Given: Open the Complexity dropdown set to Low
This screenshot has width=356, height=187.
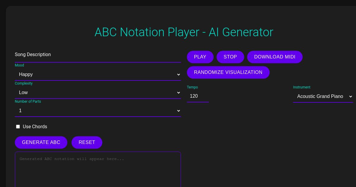Looking at the screenshot, I should point(98,93).
